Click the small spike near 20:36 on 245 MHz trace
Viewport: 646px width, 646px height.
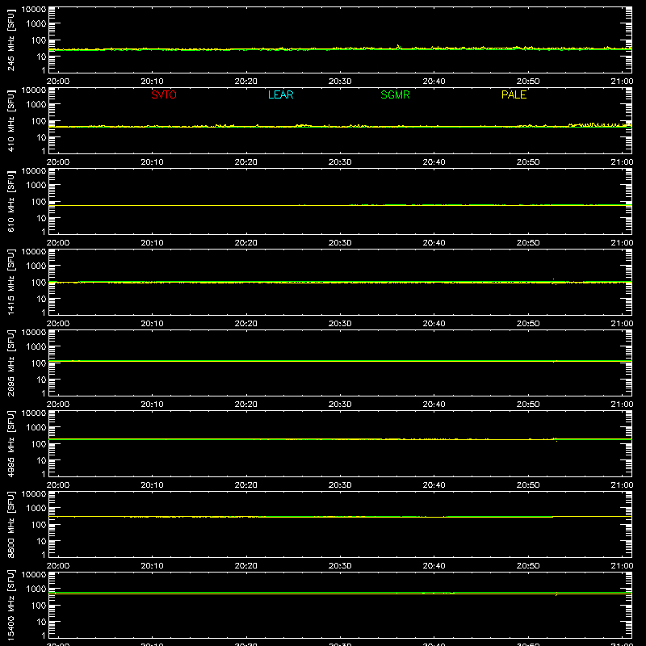pos(398,47)
